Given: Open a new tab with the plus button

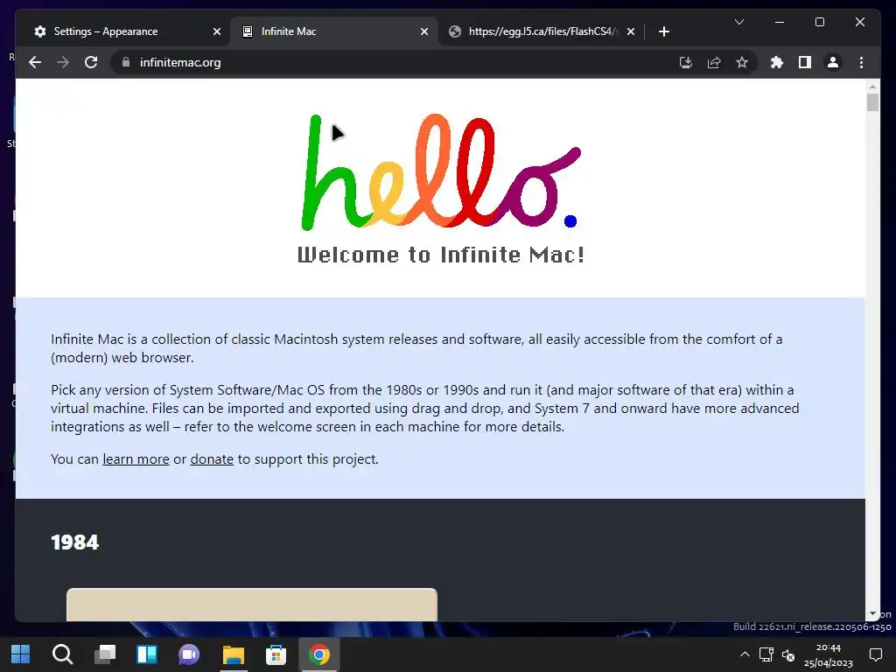Looking at the screenshot, I should coord(663,31).
